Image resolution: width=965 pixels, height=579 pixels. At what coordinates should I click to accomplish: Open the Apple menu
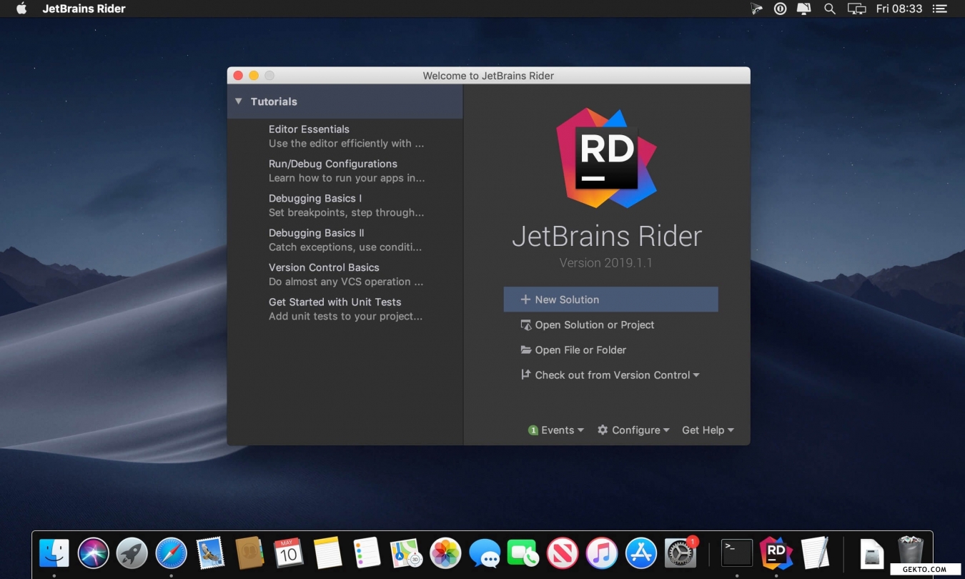coord(21,9)
